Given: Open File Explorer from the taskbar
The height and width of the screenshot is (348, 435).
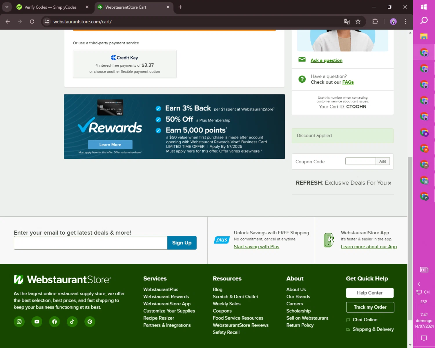Looking at the screenshot, I should (x=424, y=36).
